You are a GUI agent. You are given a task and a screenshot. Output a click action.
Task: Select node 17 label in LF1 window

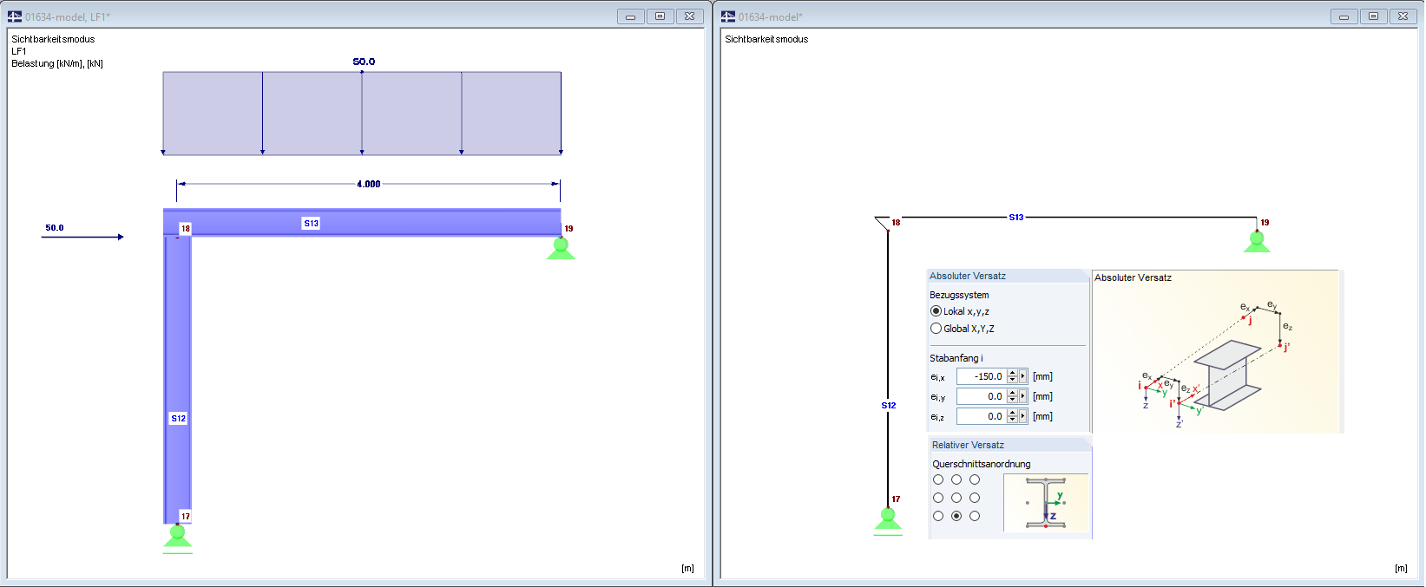point(185,517)
